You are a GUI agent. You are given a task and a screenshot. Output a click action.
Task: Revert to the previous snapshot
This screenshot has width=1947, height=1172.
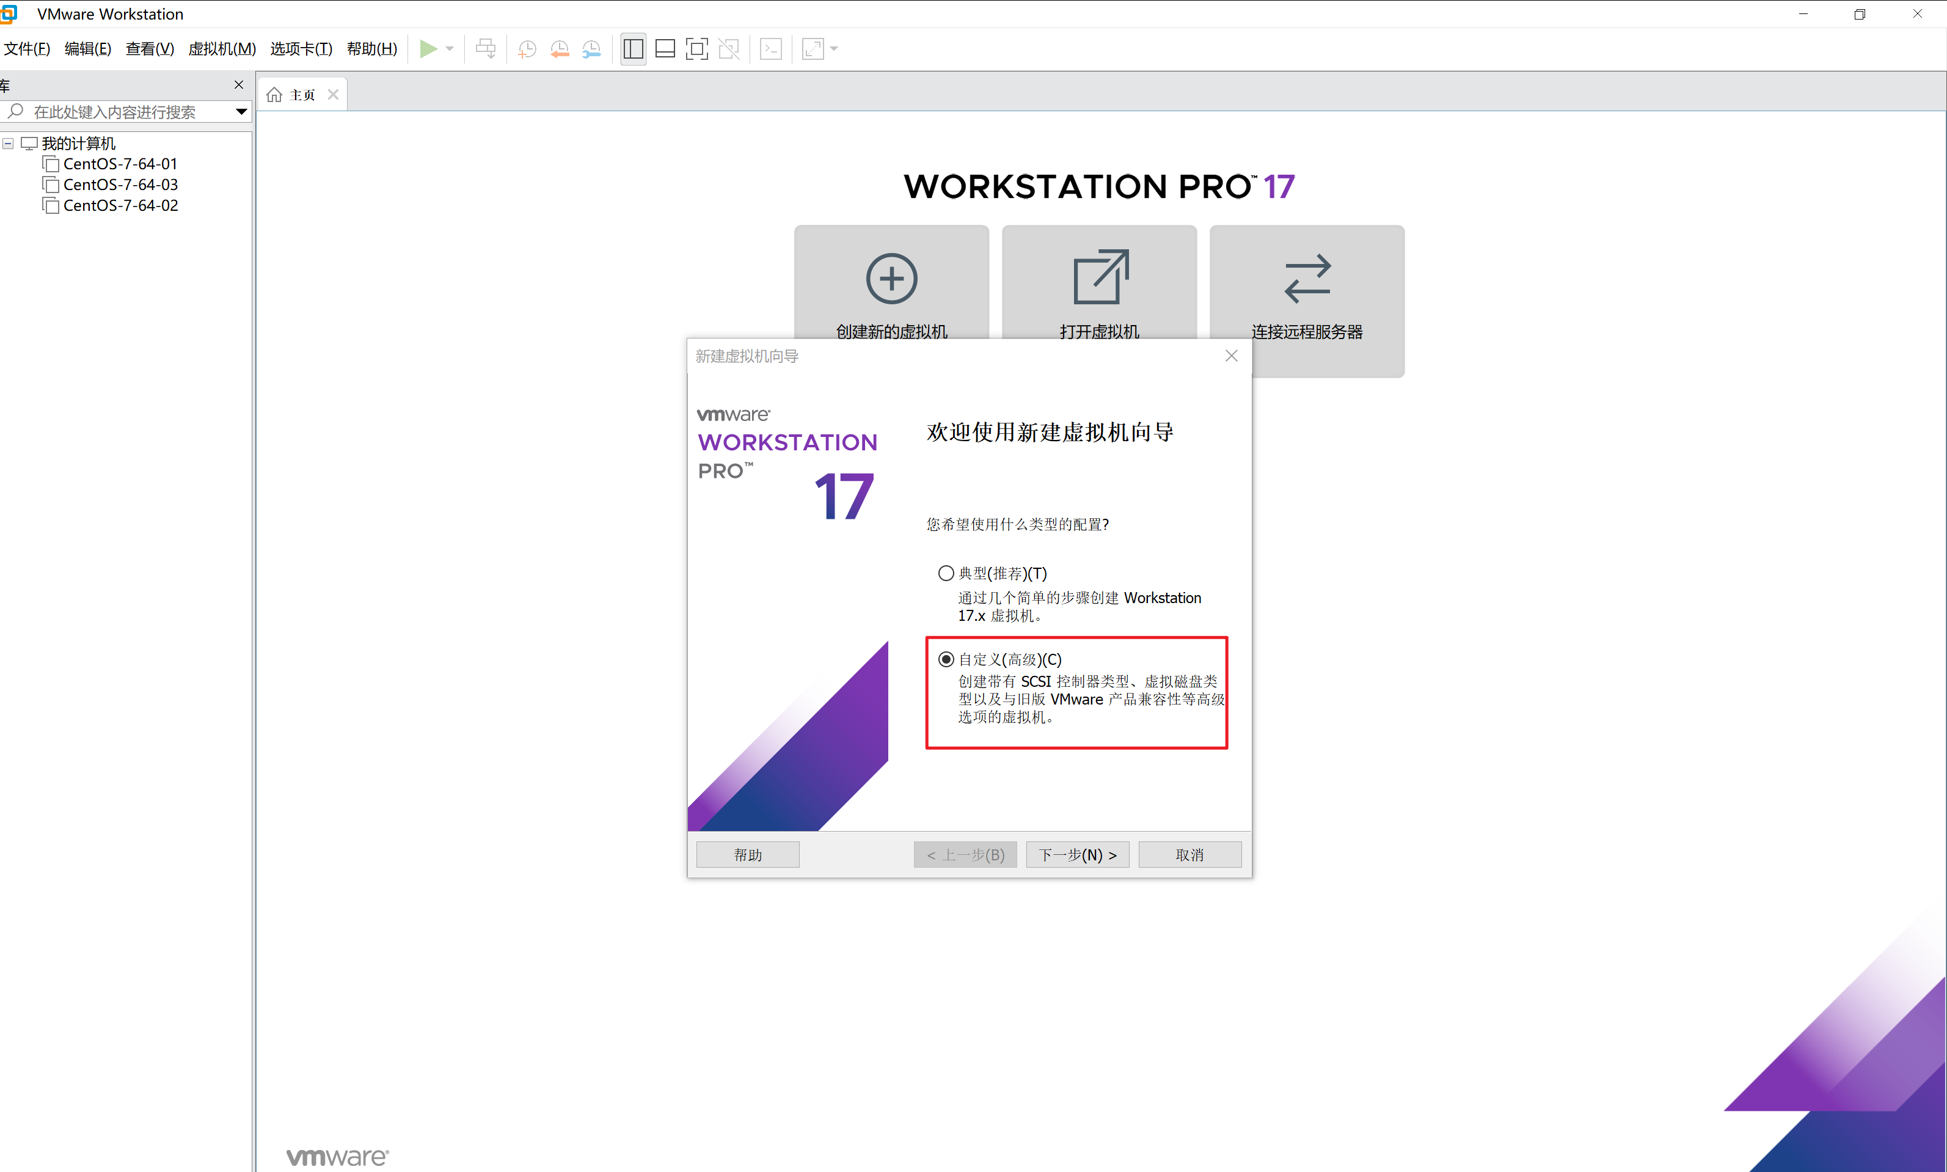560,48
